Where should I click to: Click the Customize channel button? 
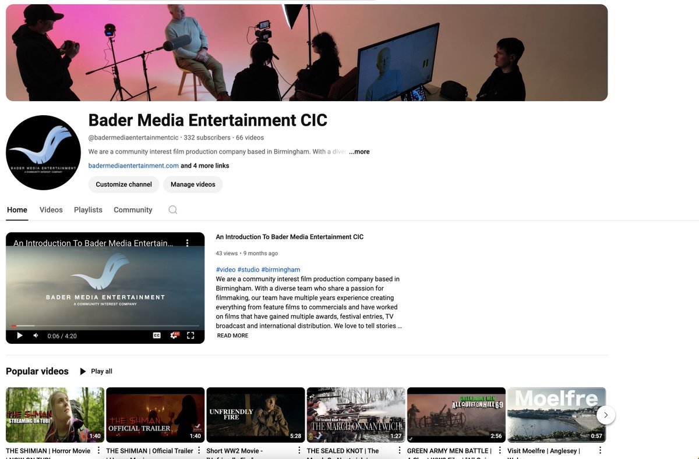[x=123, y=184]
